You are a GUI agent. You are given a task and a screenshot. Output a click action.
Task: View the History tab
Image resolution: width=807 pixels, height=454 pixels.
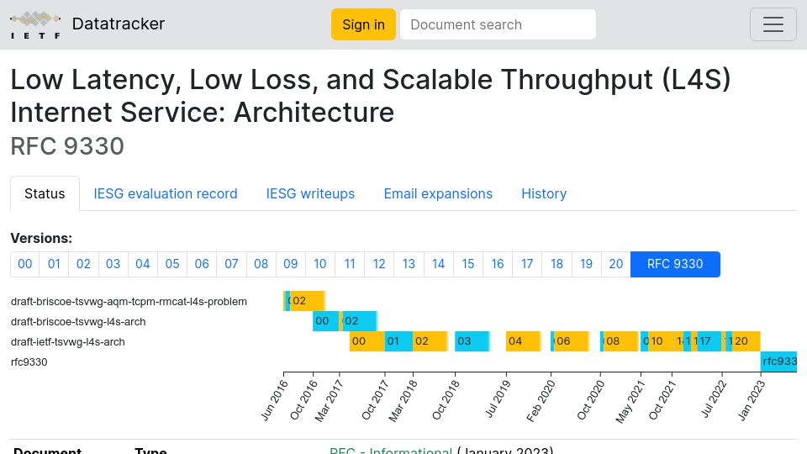[x=544, y=193]
